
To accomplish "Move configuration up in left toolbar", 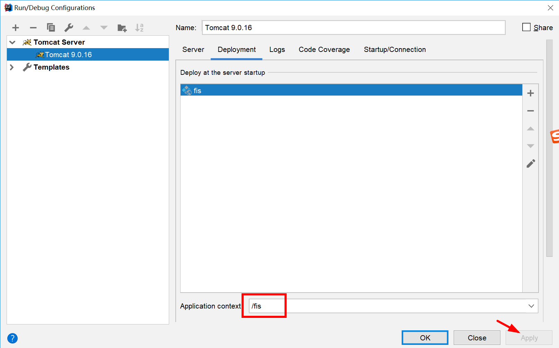I will 86,28.
